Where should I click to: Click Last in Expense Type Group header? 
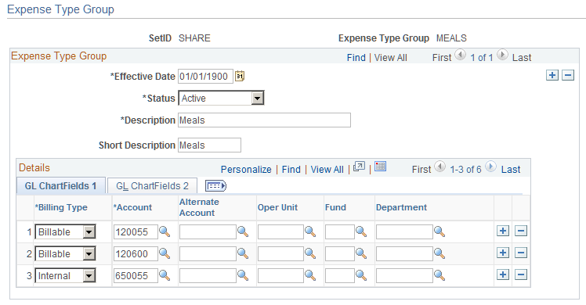pyautogui.click(x=522, y=58)
